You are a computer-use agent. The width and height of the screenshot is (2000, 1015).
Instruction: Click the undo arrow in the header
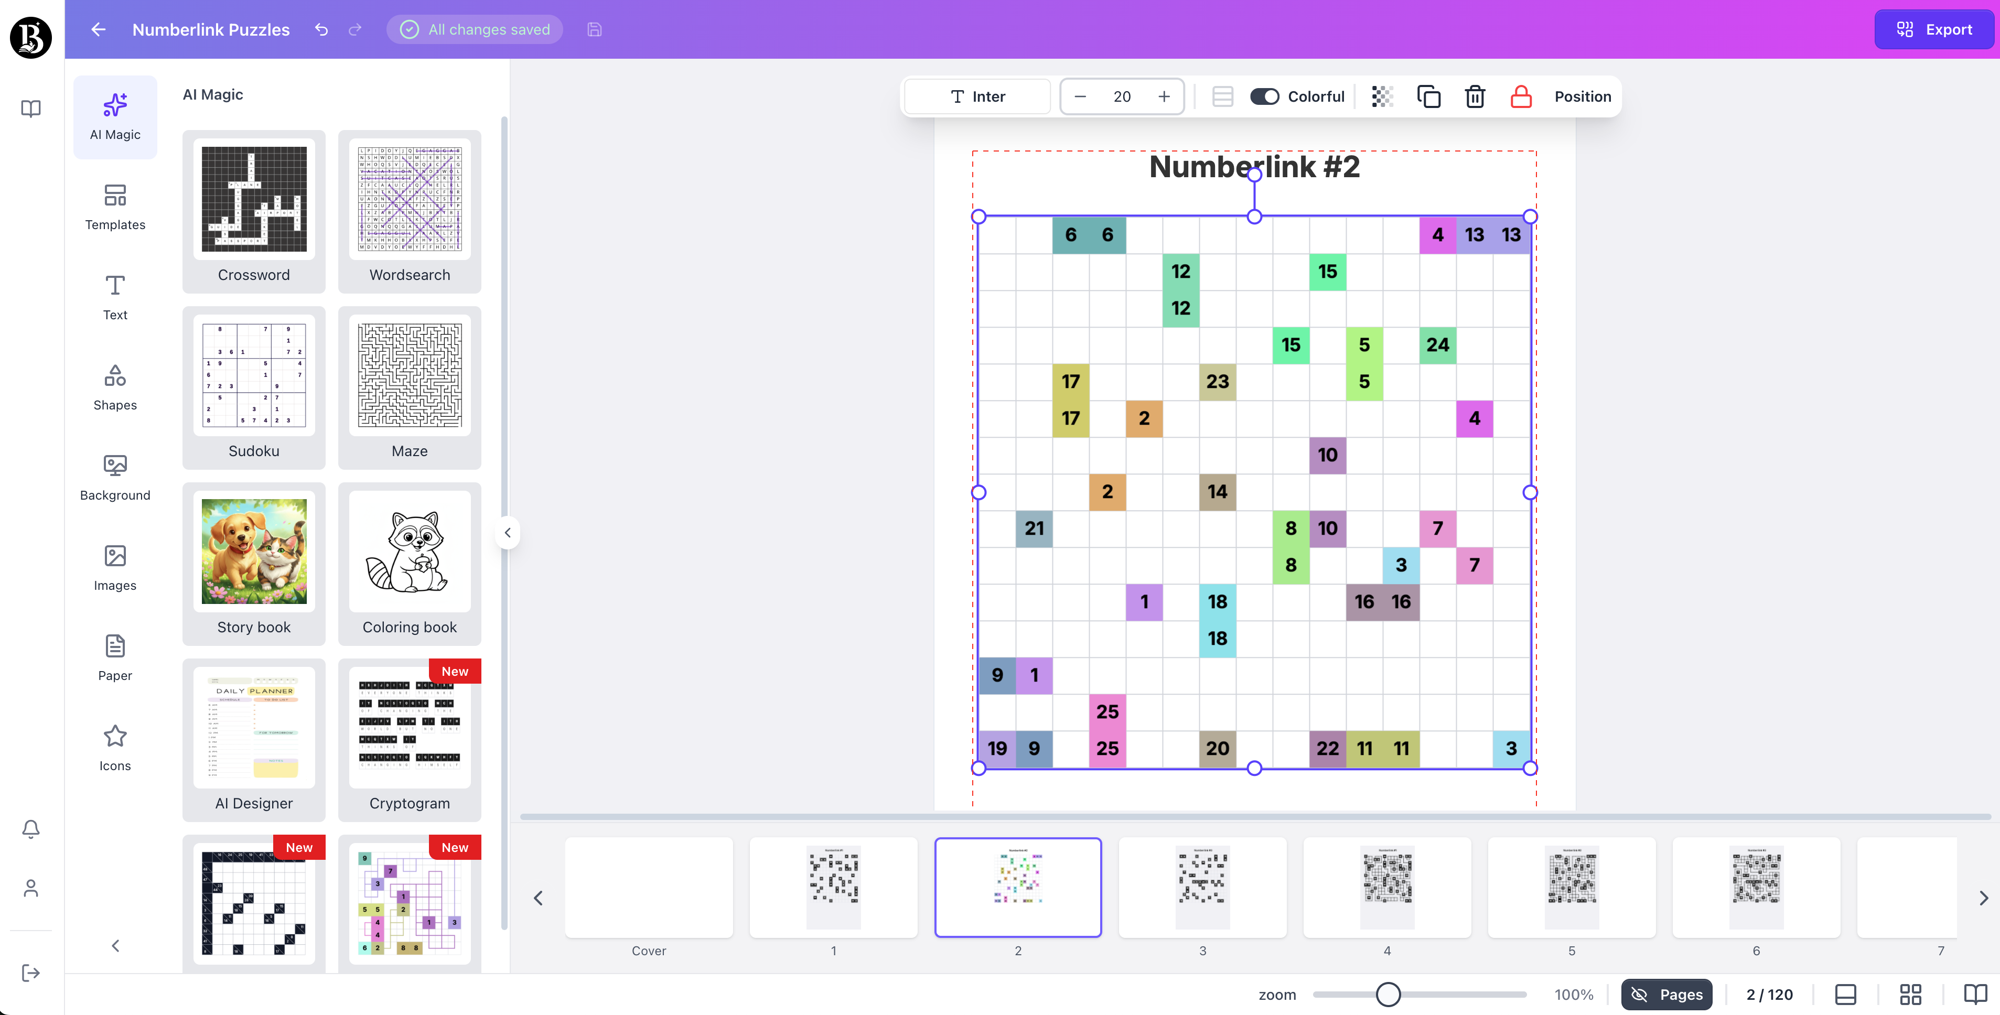click(320, 29)
